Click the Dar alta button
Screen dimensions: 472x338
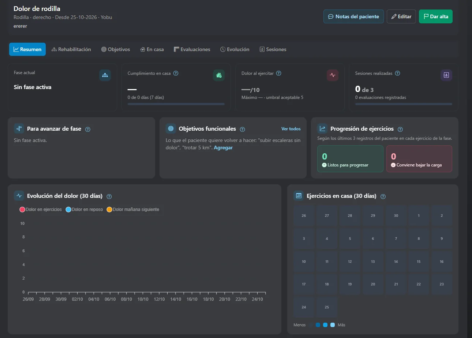(436, 16)
